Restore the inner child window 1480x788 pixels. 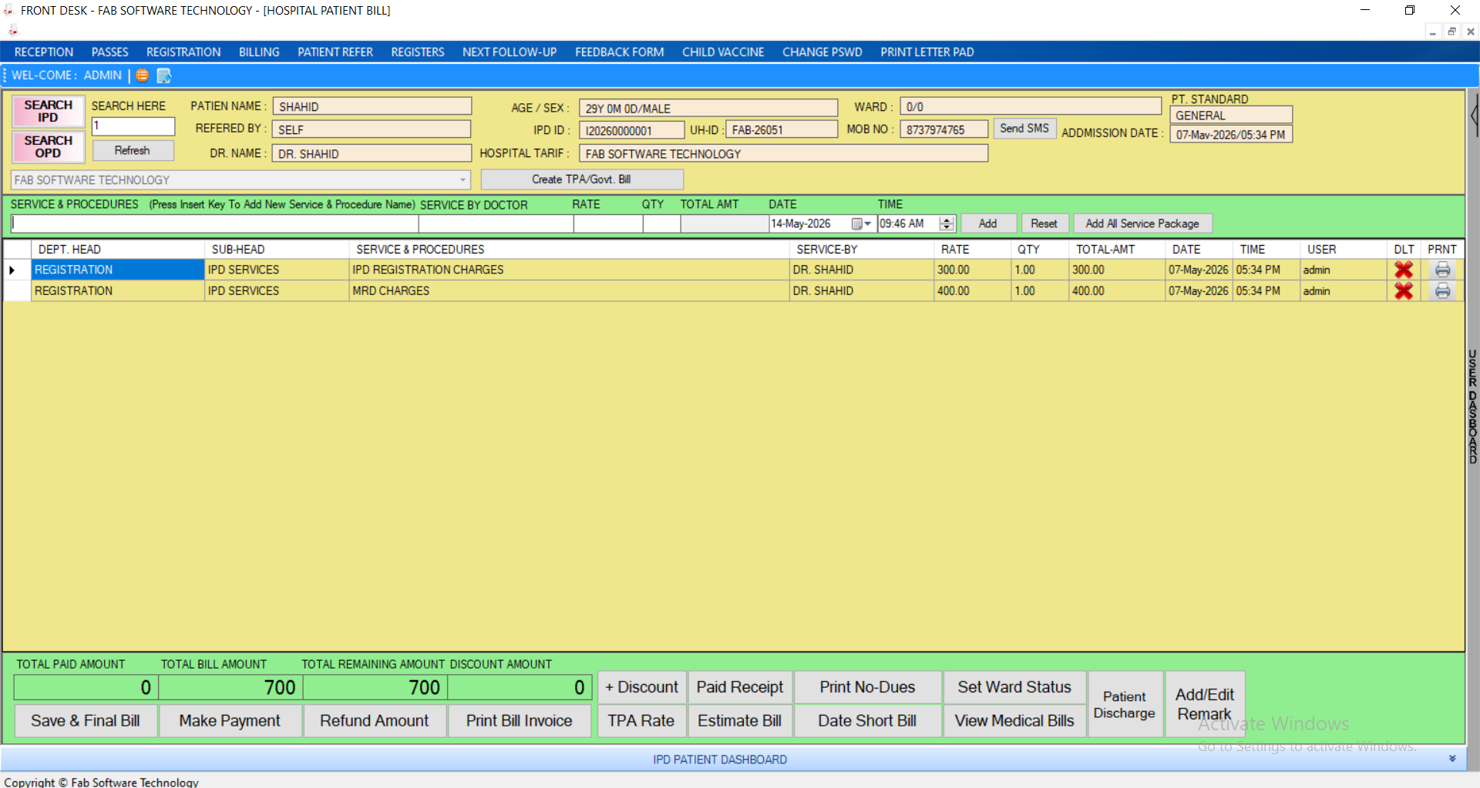point(1451,32)
